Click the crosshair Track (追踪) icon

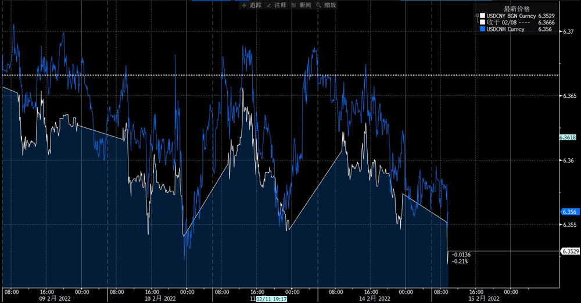pyautogui.click(x=244, y=5)
